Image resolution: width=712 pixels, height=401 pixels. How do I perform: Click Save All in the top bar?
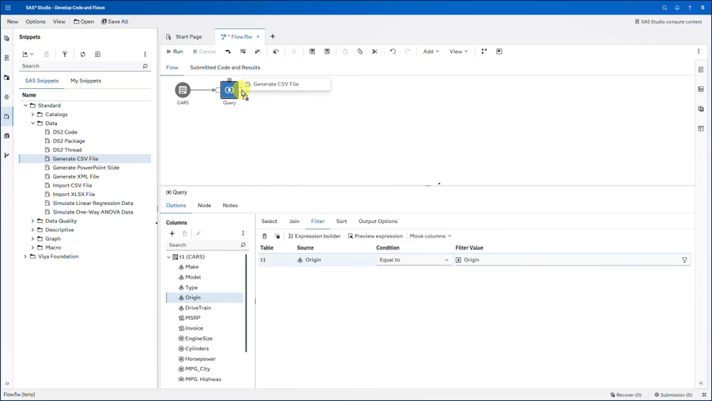click(115, 21)
